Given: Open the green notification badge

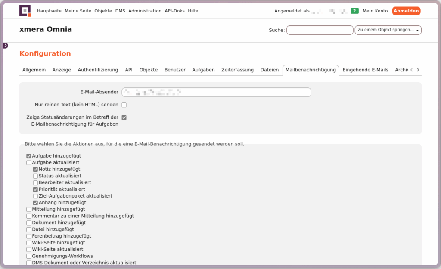Looking at the screenshot, I should (x=354, y=11).
